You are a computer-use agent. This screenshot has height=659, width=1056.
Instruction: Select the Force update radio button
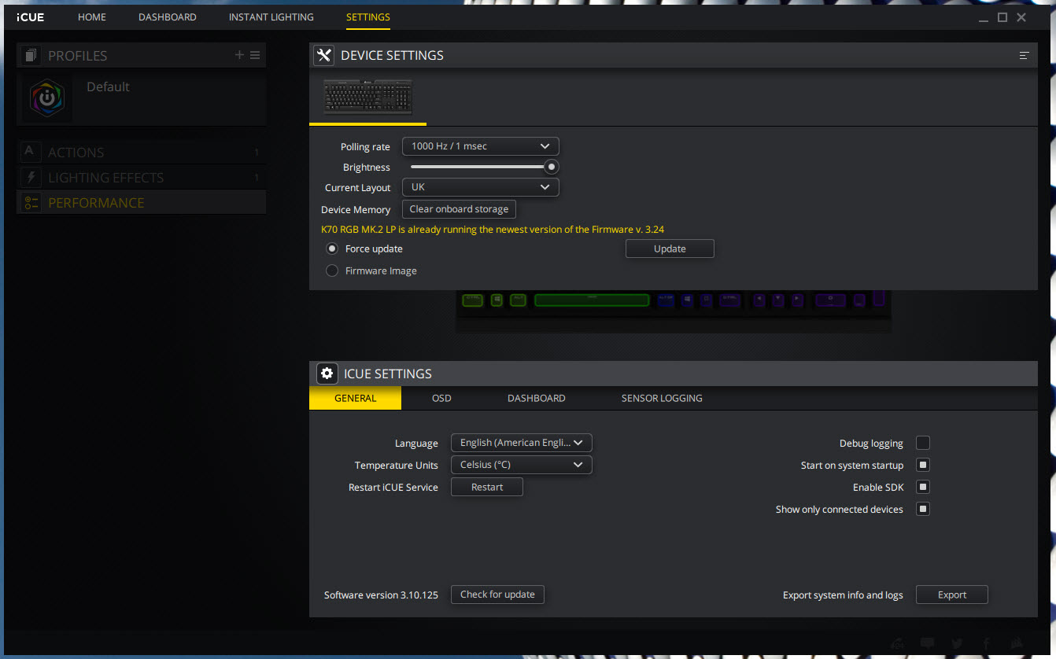[332, 249]
